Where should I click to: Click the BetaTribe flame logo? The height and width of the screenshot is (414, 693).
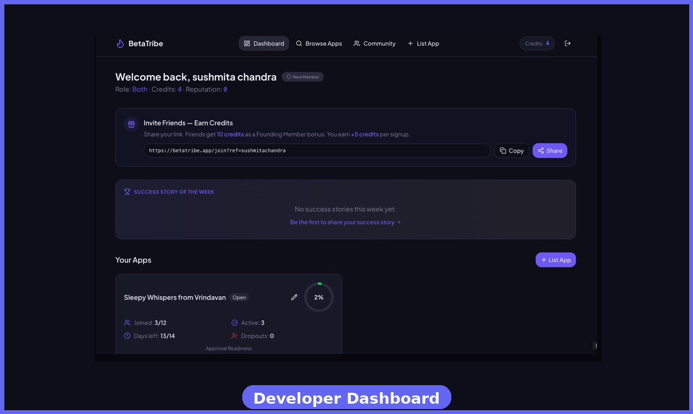coord(120,43)
